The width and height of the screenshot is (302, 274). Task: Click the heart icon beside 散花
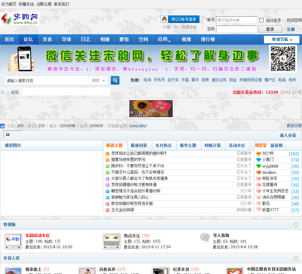[259, 203]
